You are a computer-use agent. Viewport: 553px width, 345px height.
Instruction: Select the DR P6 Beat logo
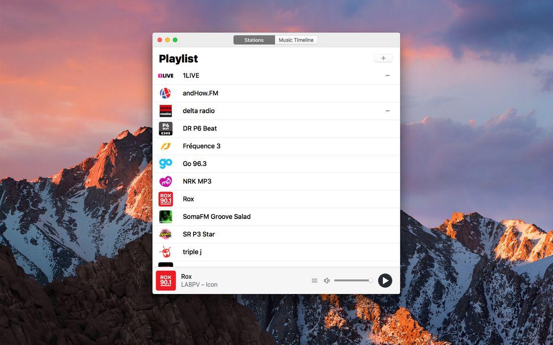[x=165, y=128]
